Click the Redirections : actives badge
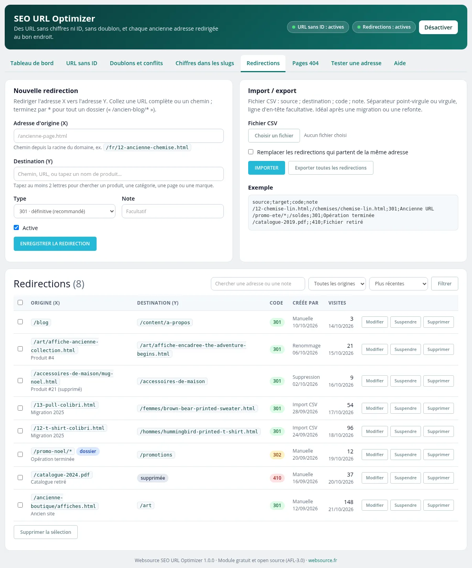 tap(384, 27)
